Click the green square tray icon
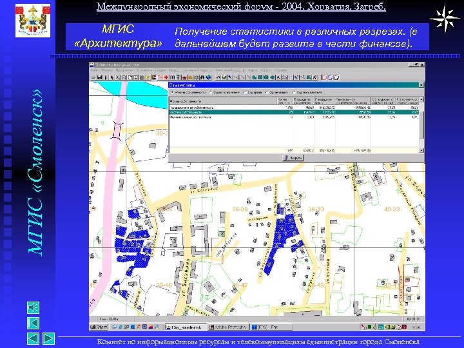The height and width of the screenshot is (348, 464). click(x=370, y=327)
